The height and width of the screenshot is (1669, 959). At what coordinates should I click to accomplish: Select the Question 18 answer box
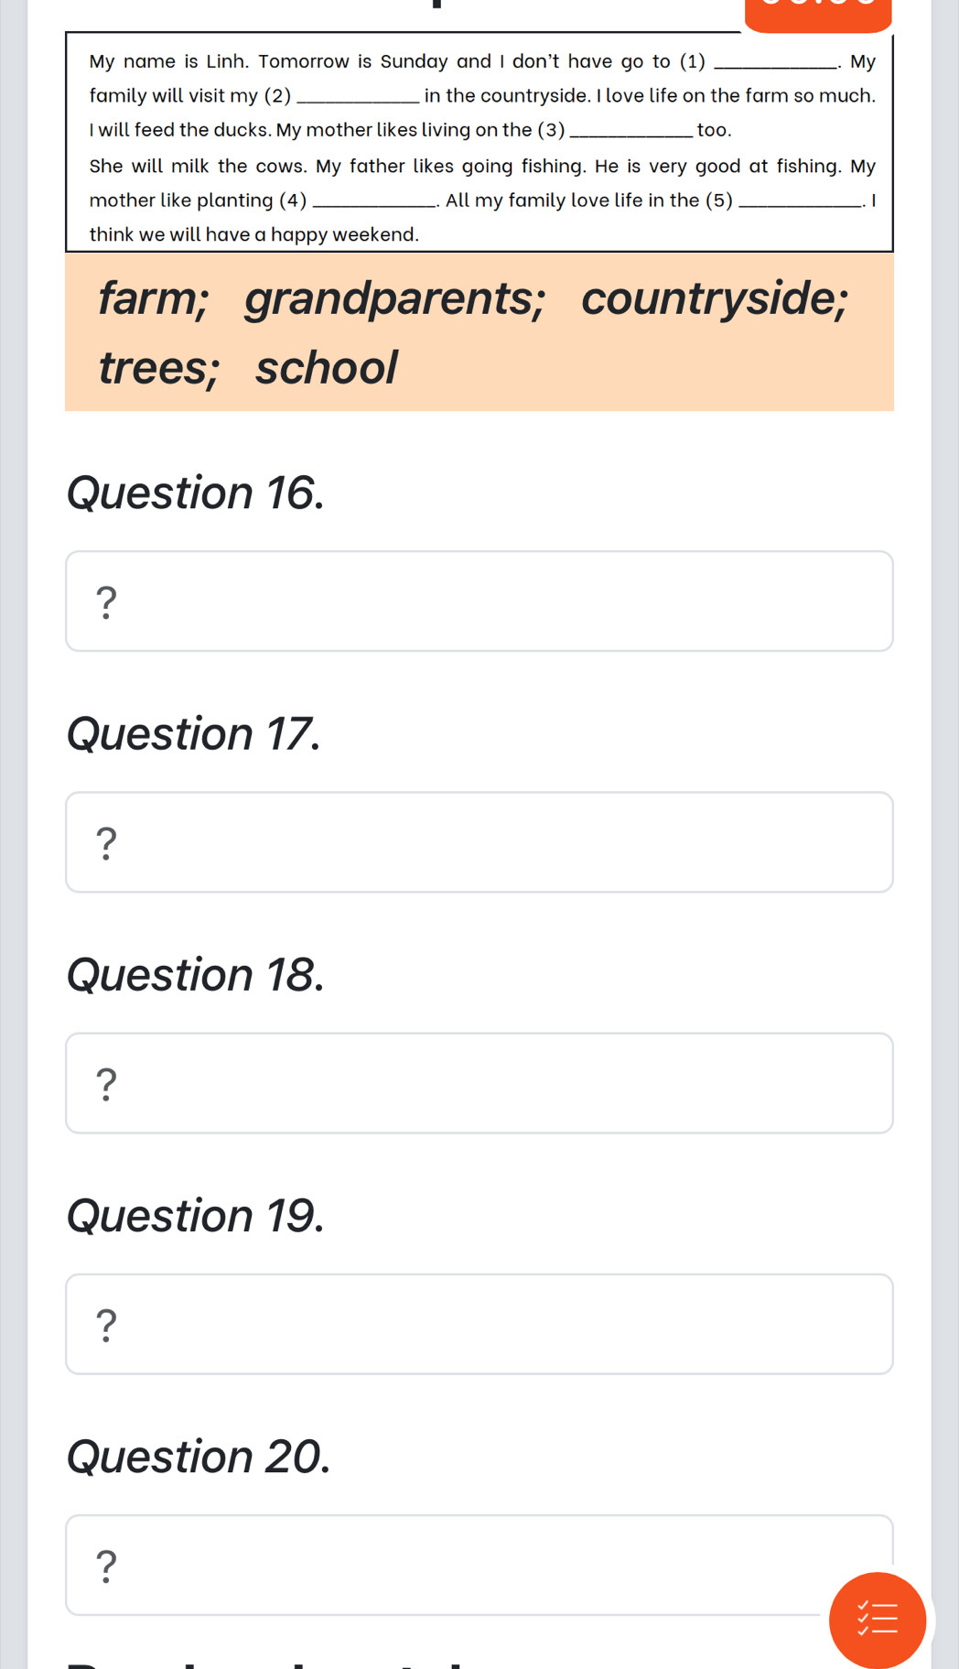pyautogui.click(x=479, y=1083)
